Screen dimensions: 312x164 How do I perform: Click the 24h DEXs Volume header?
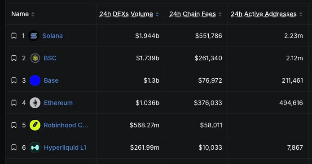click(126, 14)
